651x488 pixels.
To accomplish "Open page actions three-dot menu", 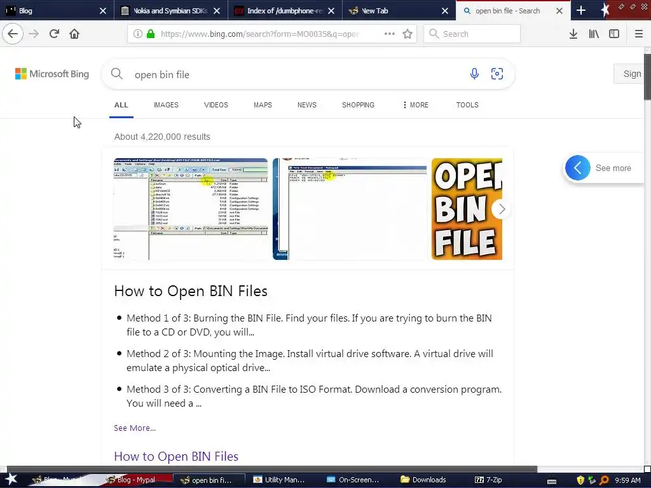I will pos(390,34).
